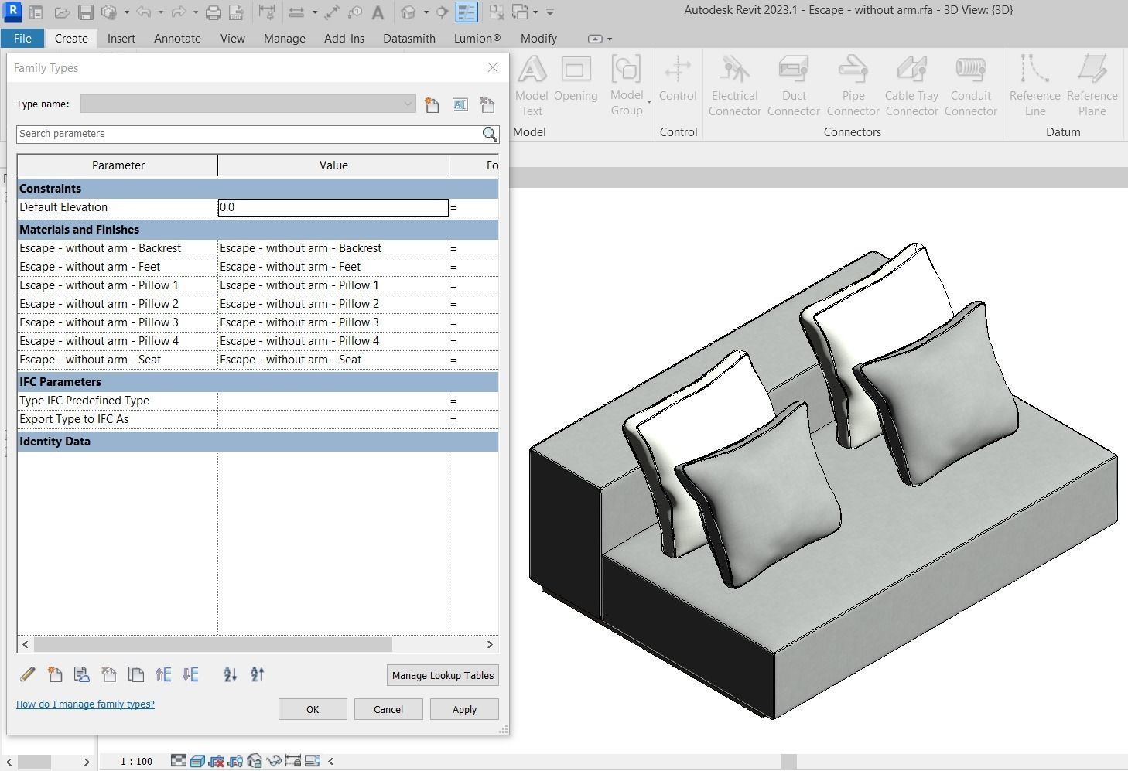The height and width of the screenshot is (771, 1128).
Task: Open the Customize Quick Access Toolbar dropdown
Action: click(x=550, y=12)
